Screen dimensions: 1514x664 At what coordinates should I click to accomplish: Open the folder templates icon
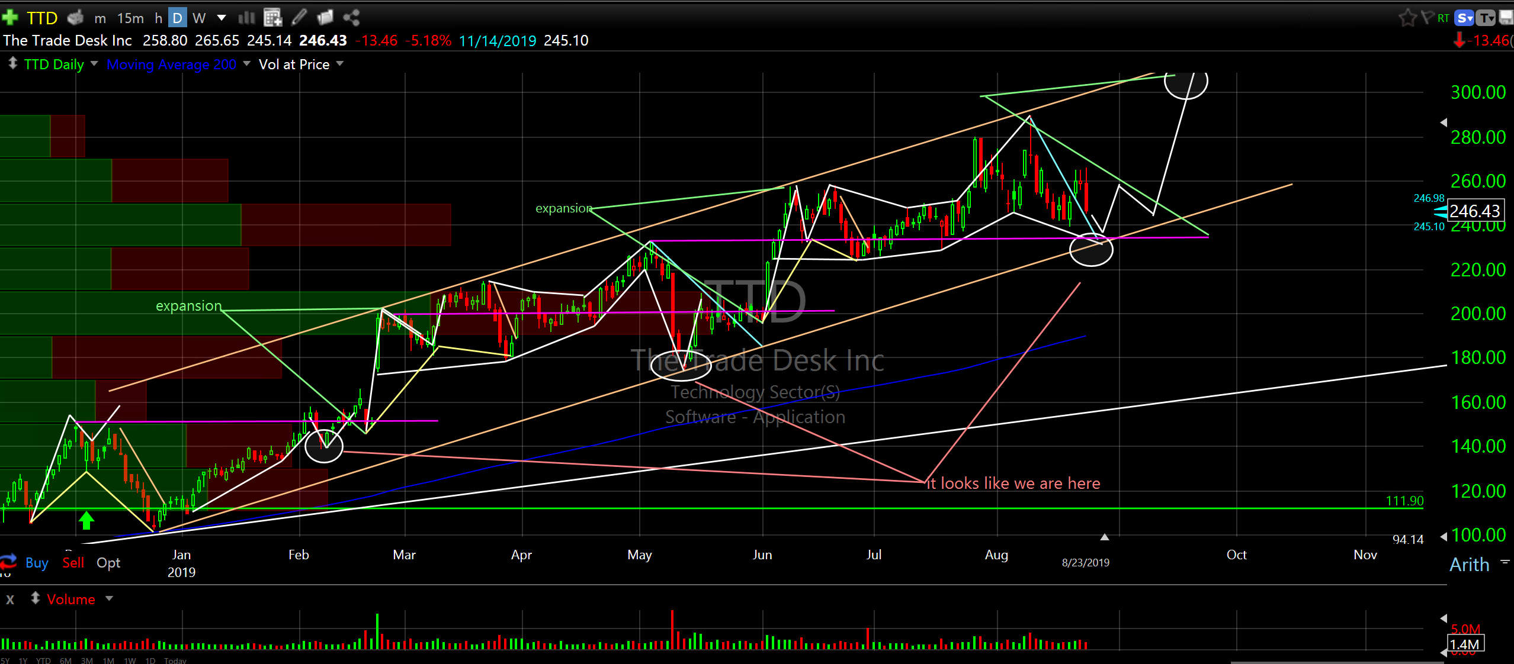tap(325, 18)
